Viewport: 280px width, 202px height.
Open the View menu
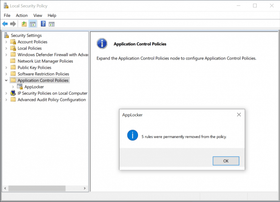click(x=38, y=16)
